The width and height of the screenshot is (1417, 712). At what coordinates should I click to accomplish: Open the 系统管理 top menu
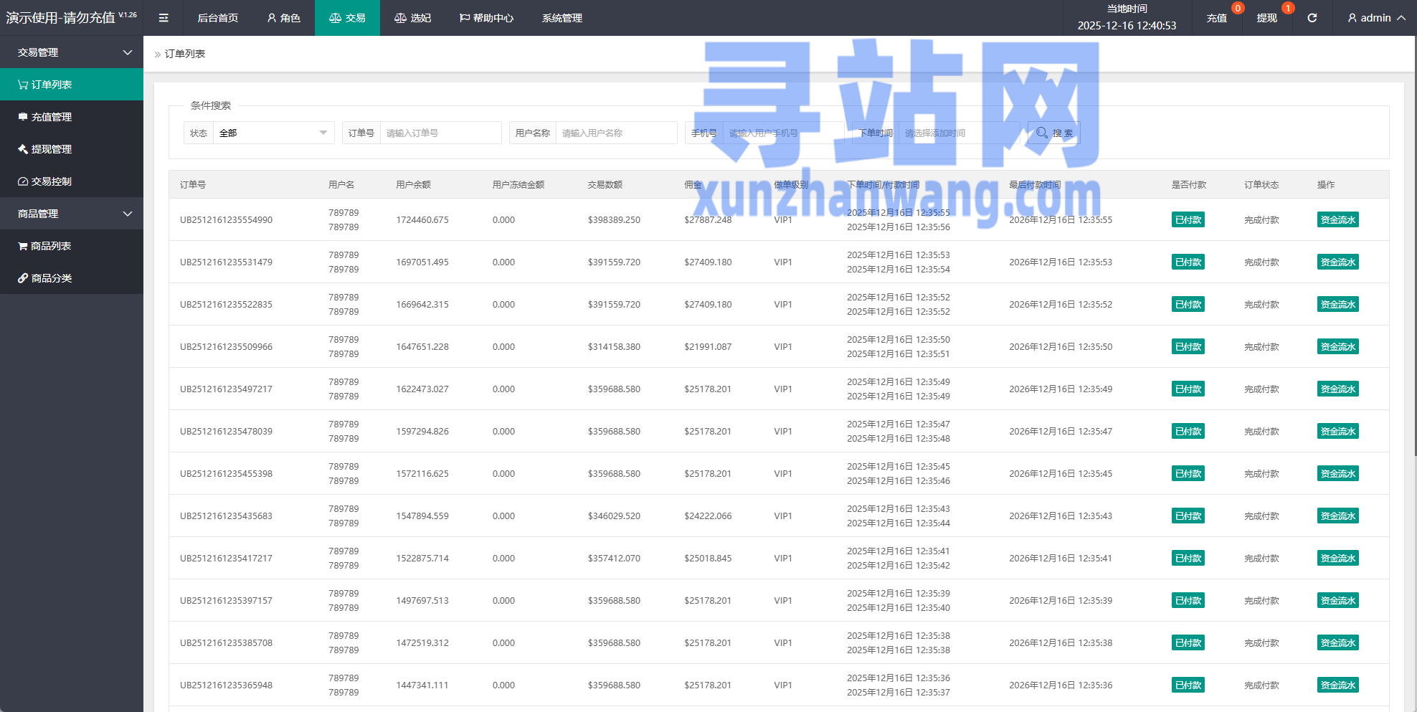coord(561,18)
